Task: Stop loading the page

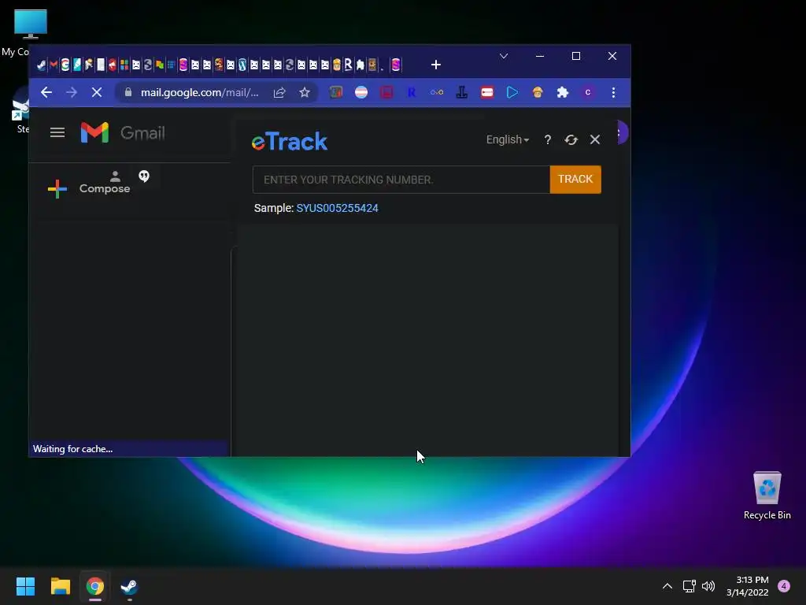Action: pos(97,93)
